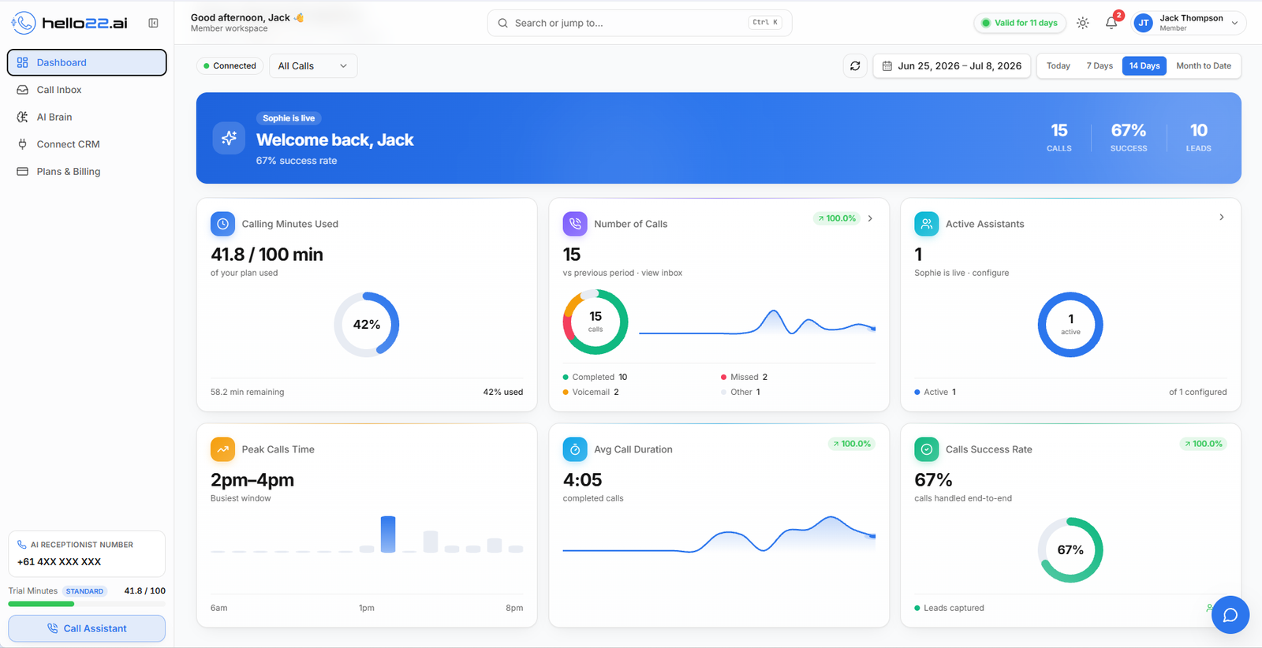Screen dimensions: 1262x648
Task: Click the Connected status pill
Action: (x=230, y=66)
